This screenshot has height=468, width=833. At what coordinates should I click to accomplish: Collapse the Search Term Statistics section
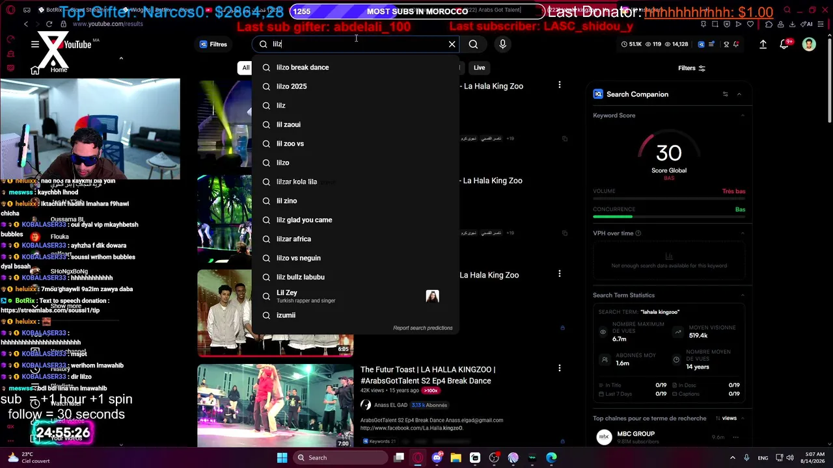(x=743, y=295)
